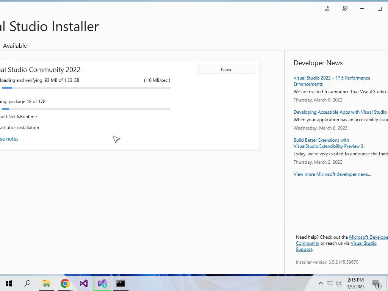The width and height of the screenshot is (388, 291).
Task: Open the release notes link
Action: 9,139
